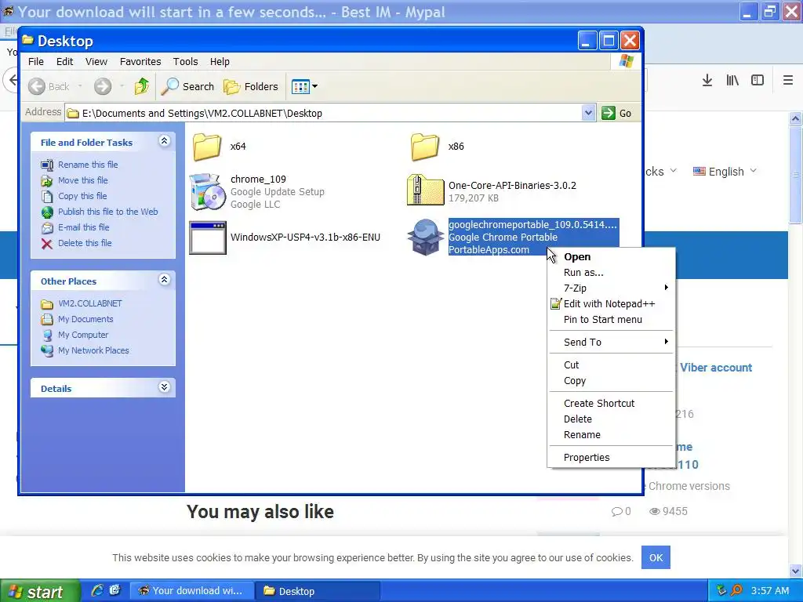This screenshot has width=803, height=602.
Task: Select the chrome_109 installer icon
Action: [x=207, y=192]
